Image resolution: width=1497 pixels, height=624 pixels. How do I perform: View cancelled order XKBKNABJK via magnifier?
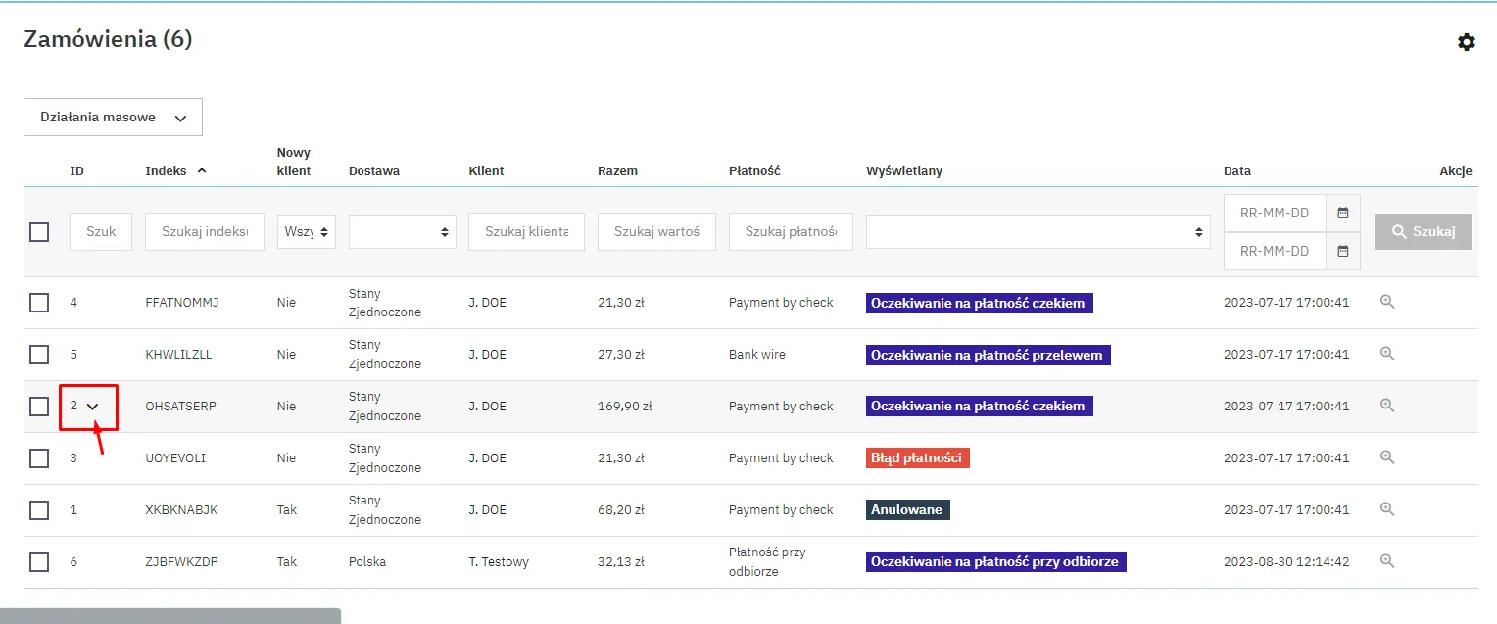(x=1386, y=509)
